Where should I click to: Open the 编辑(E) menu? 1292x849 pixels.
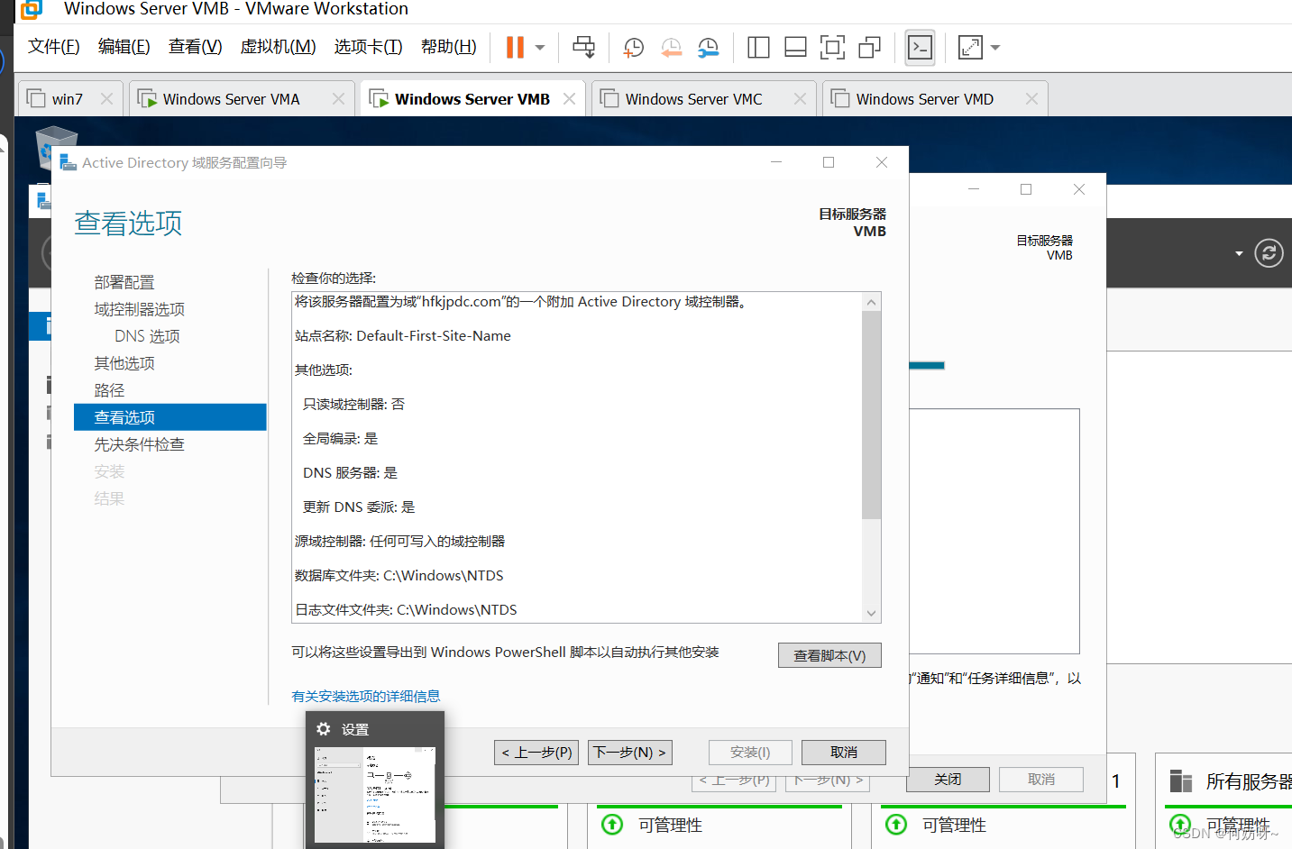tap(124, 47)
